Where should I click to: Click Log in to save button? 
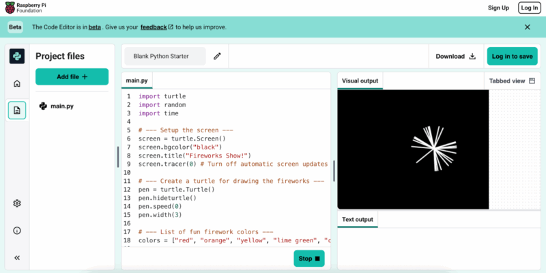[x=513, y=57]
